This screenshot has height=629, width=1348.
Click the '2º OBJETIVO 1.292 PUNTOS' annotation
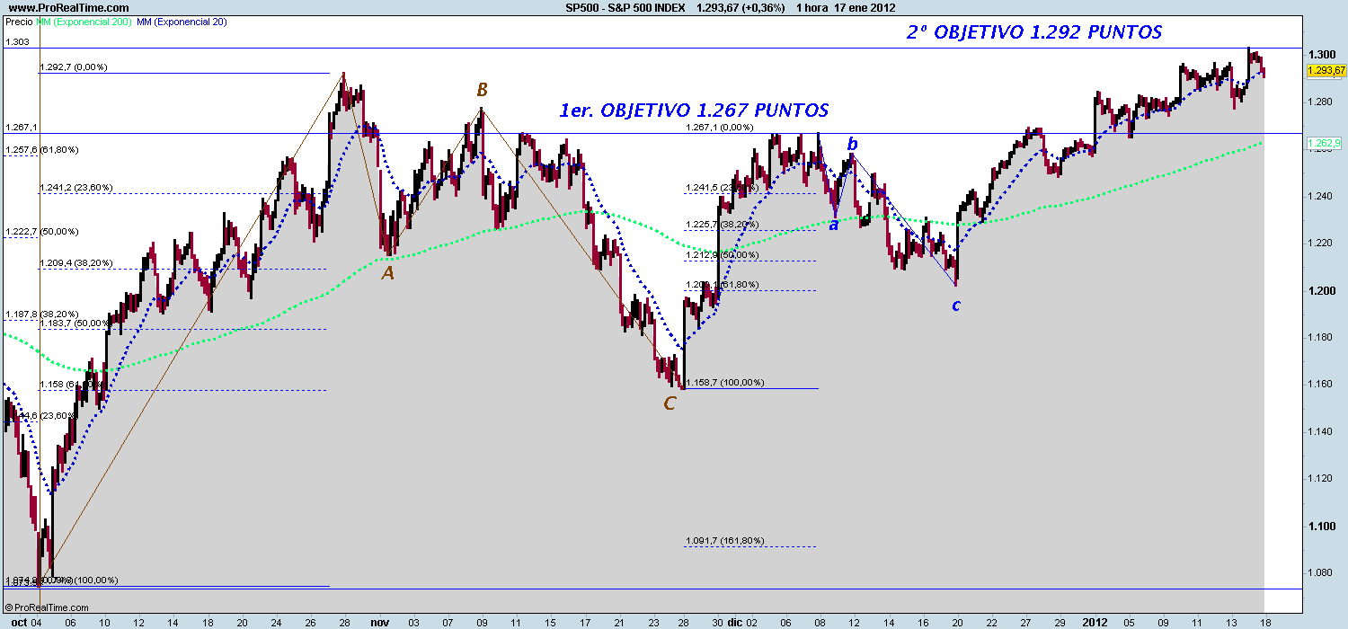tap(1033, 32)
